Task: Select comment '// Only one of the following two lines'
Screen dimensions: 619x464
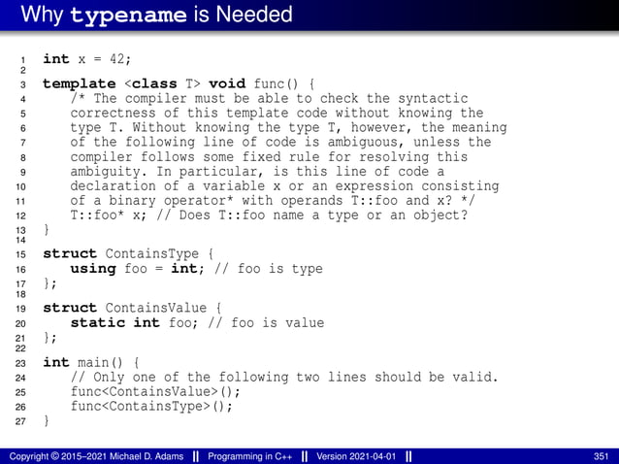Action: (x=284, y=378)
